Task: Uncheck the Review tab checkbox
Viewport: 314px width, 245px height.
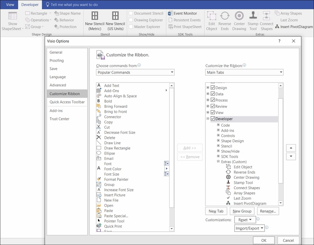Action: (x=213, y=106)
